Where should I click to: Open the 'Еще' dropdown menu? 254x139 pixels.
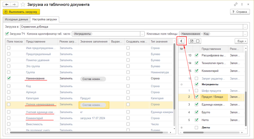pyautogui.click(x=241, y=41)
